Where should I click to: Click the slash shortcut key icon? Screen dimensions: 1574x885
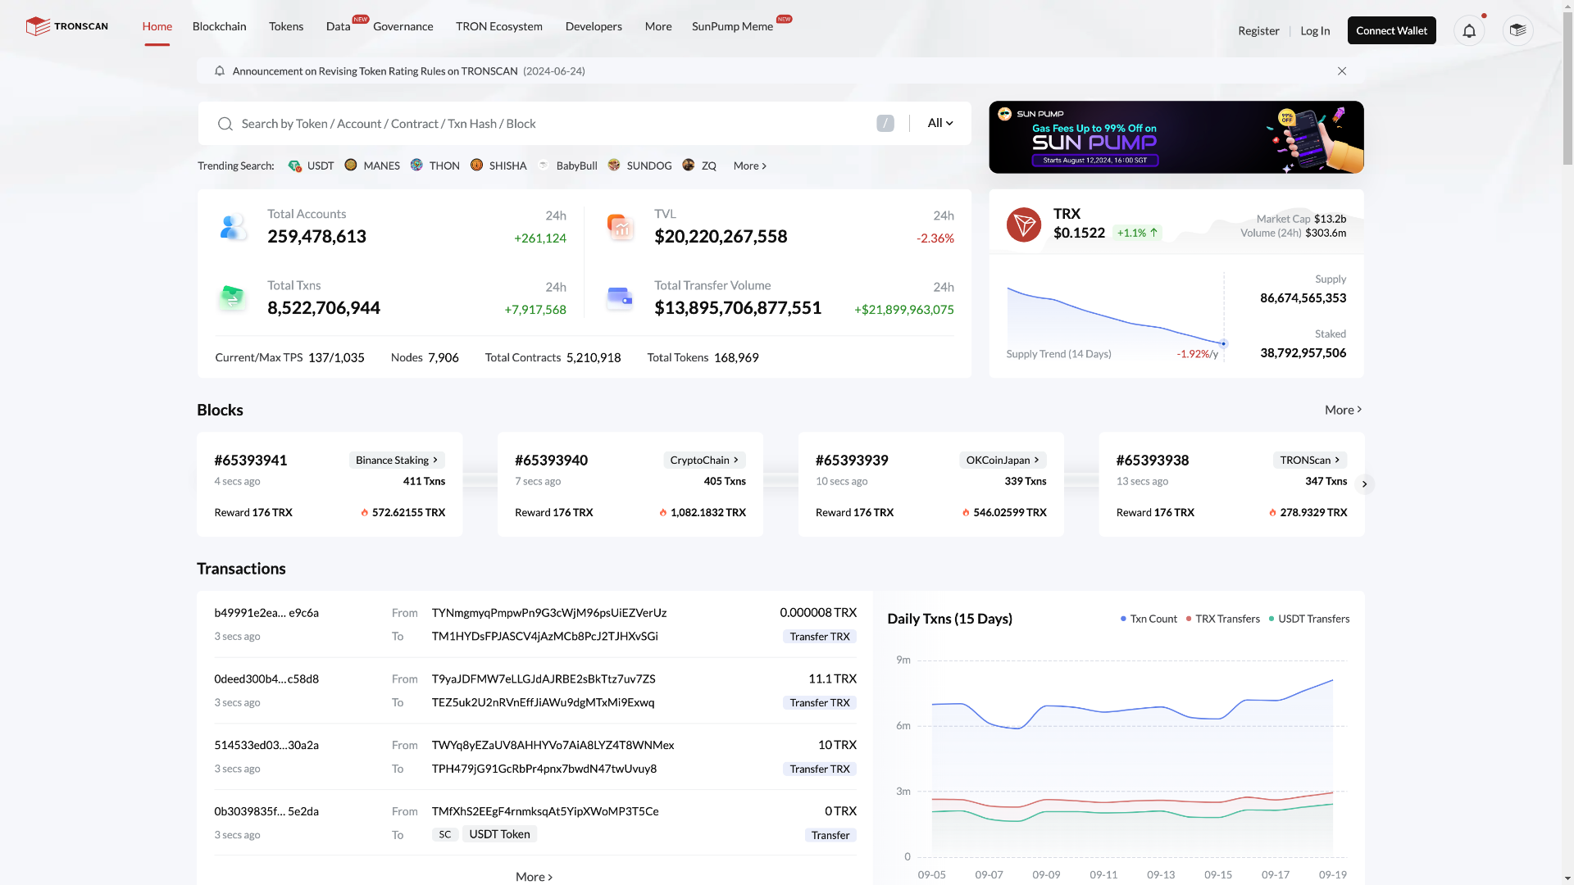[x=885, y=124]
